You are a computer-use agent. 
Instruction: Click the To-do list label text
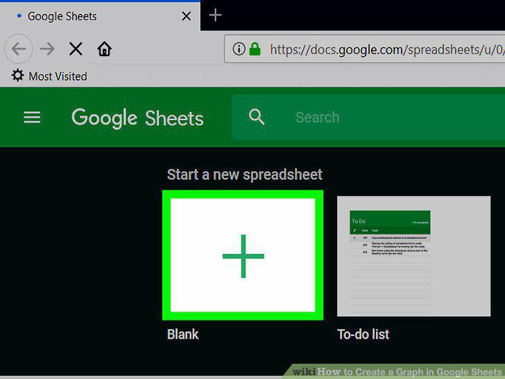[363, 334]
